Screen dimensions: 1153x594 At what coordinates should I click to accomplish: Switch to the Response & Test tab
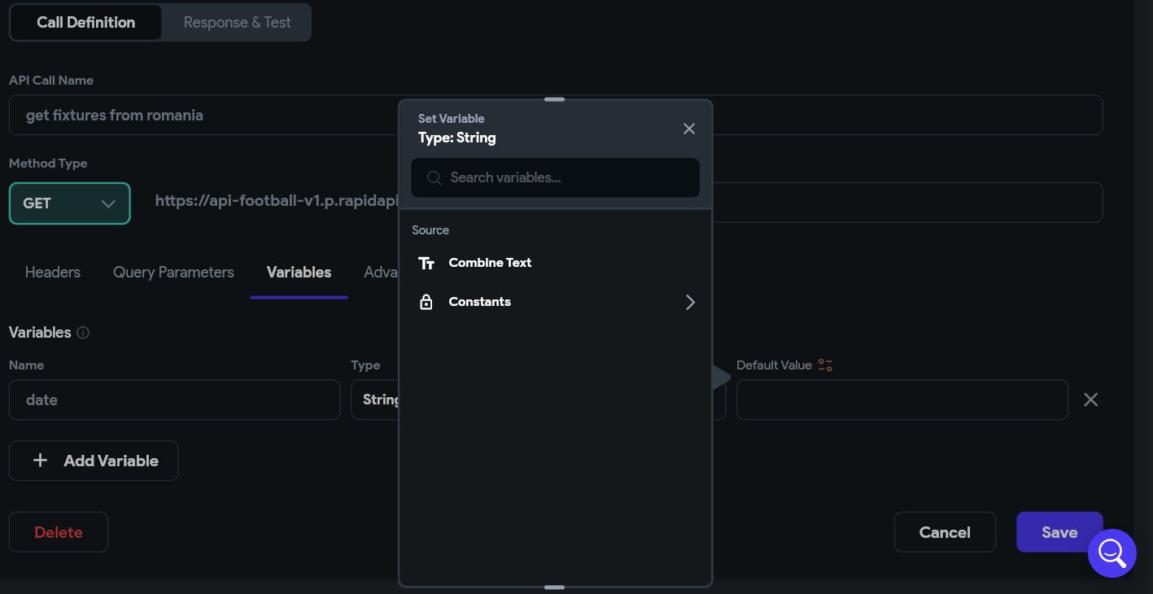coord(237,23)
